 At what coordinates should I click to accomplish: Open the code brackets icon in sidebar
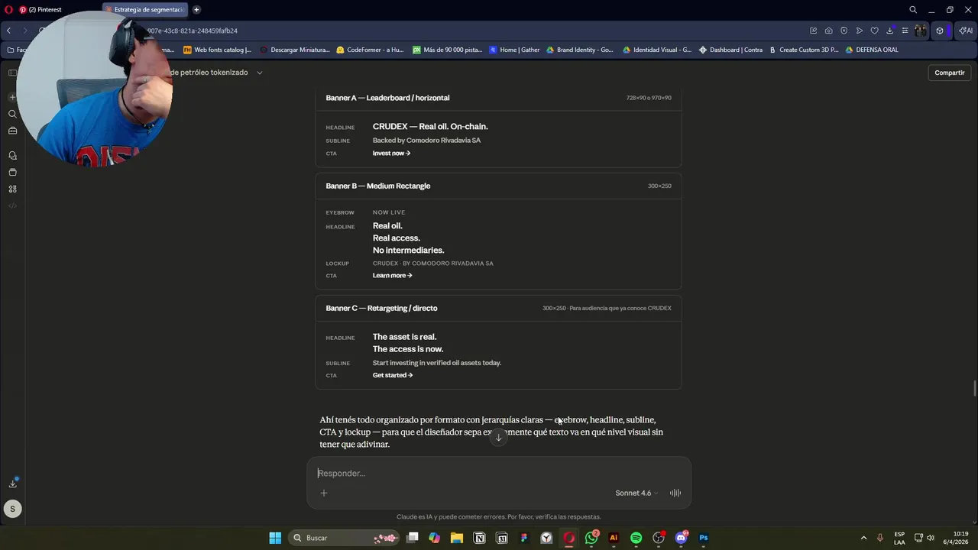12,205
